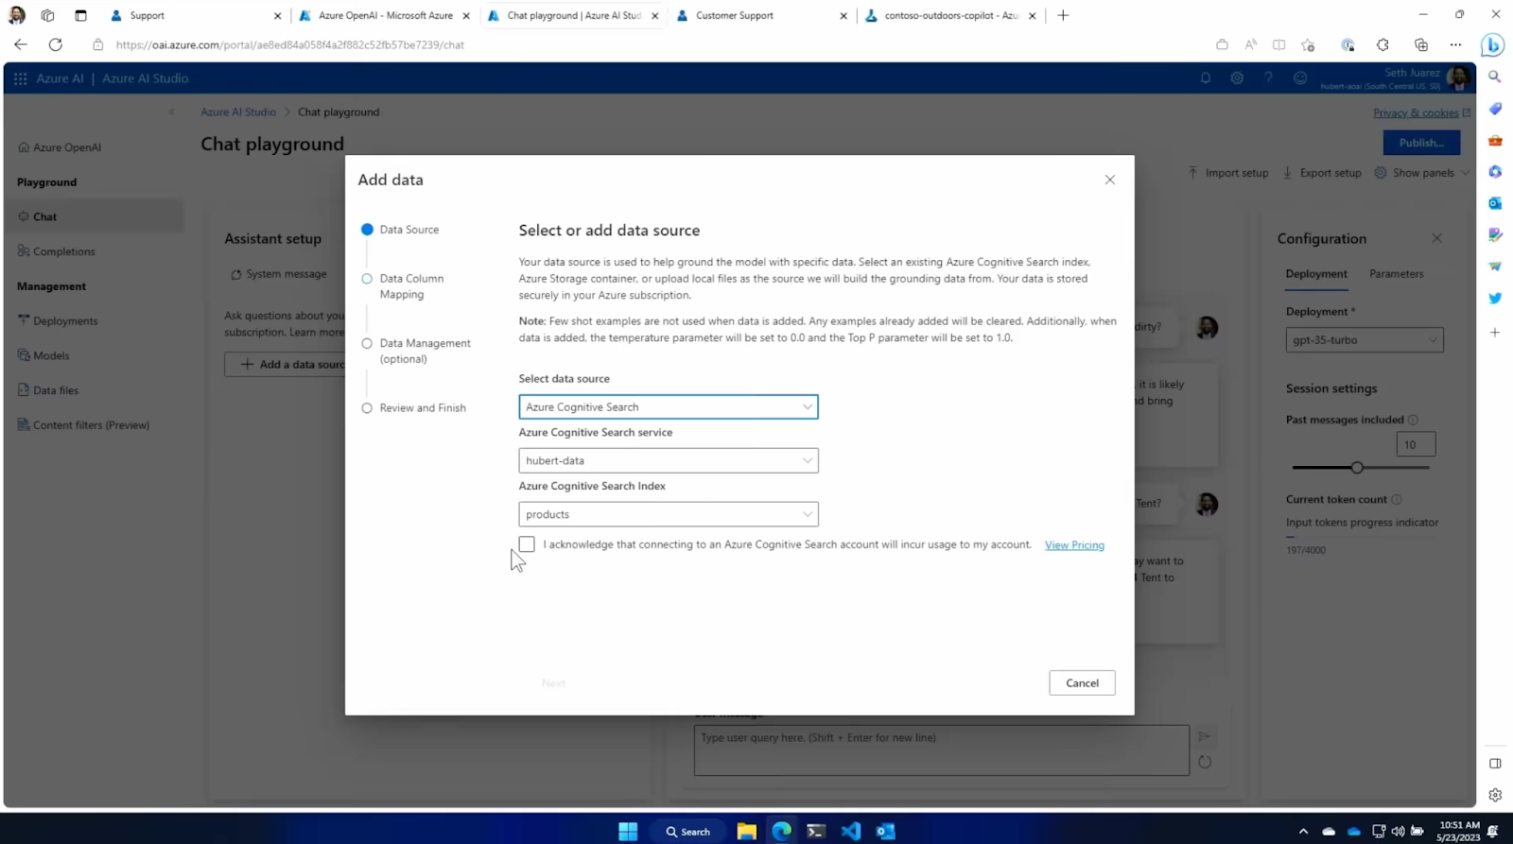Select the Review and Finish step
1513x844 pixels.
414,408
